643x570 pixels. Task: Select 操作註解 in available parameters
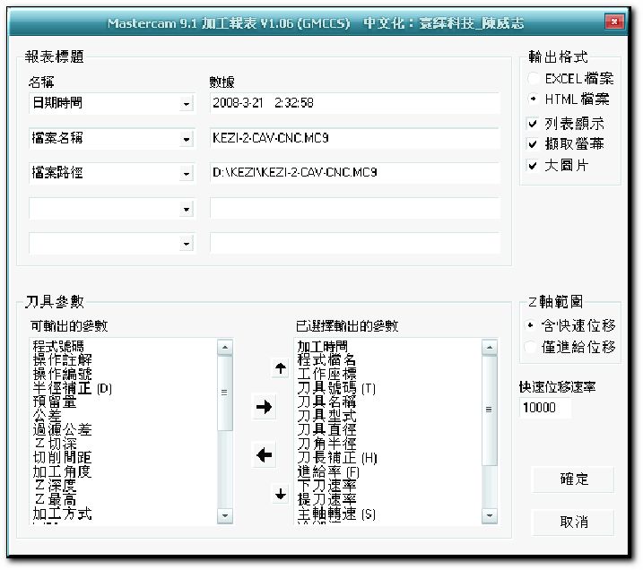point(63,360)
